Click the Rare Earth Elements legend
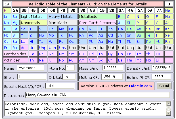 click(x=97, y=23)
